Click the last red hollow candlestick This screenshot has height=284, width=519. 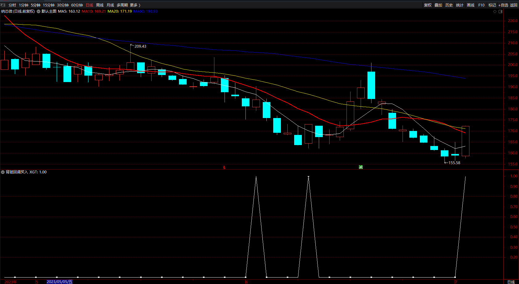[x=465, y=141]
